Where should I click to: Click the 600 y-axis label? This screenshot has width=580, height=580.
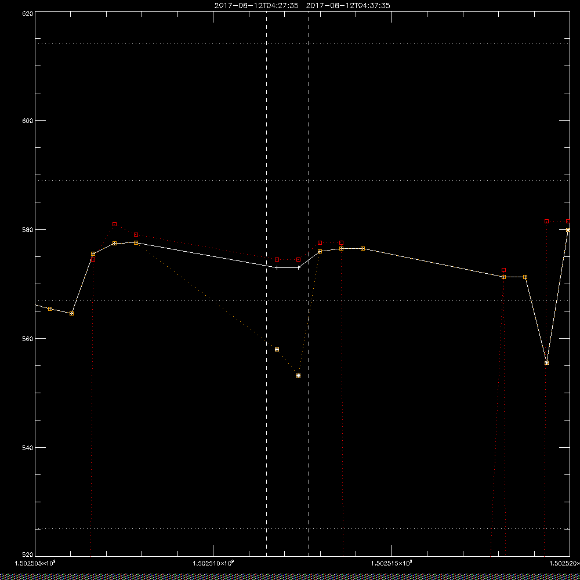(x=28, y=121)
